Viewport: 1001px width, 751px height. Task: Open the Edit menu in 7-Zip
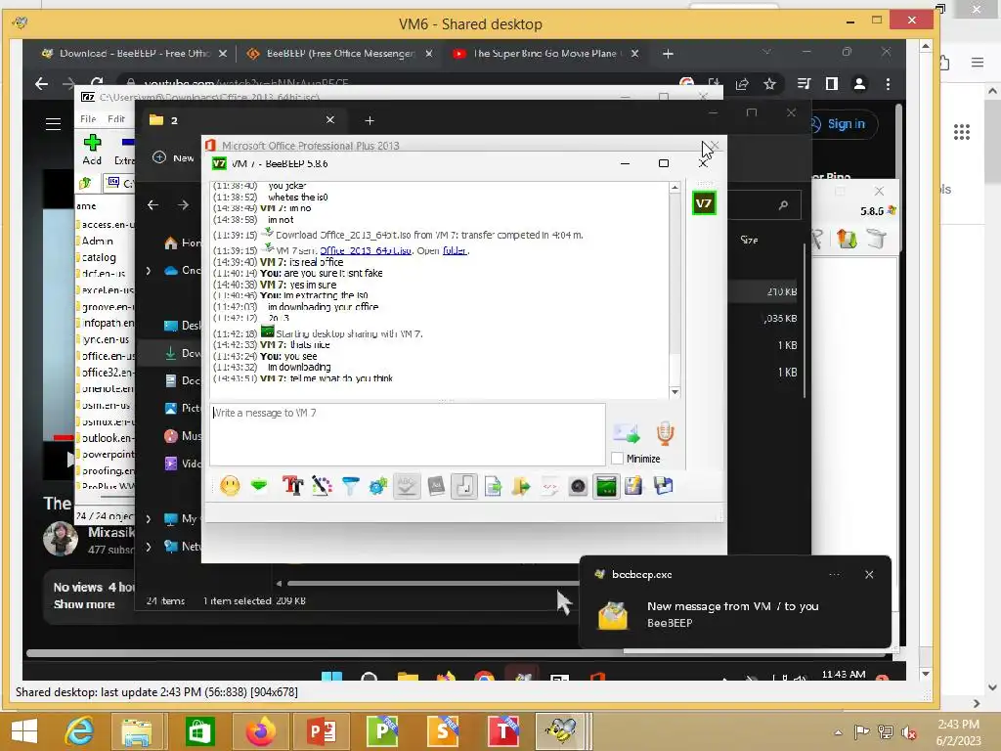tap(116, 118)
